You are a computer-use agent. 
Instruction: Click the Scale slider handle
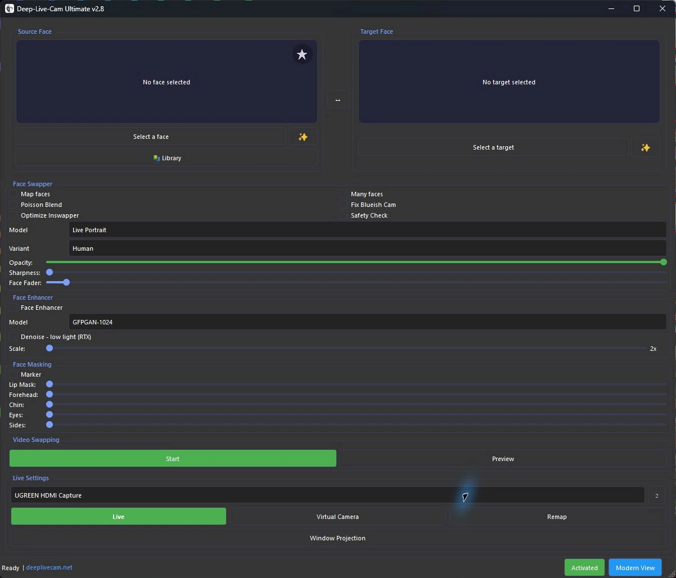[49, 349]
